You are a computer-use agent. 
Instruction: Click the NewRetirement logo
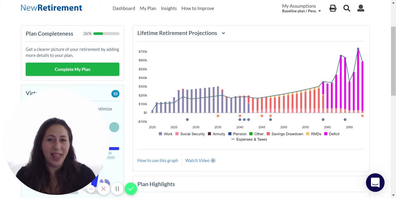coord(51,8)
